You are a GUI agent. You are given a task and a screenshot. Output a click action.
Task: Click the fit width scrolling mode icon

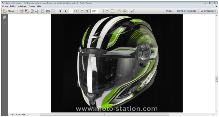click(107, 11)
